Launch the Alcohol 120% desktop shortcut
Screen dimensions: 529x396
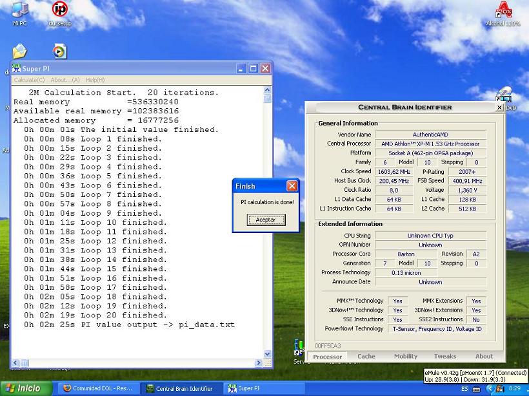(503, 11)
